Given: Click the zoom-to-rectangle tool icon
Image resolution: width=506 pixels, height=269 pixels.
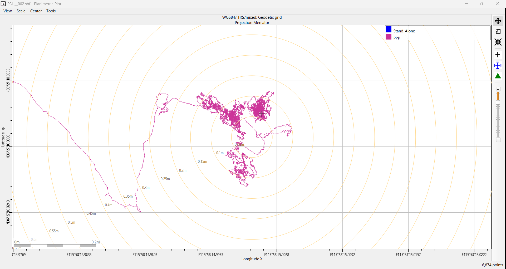Looking at the screenshot, I should (x=498, y=31).
